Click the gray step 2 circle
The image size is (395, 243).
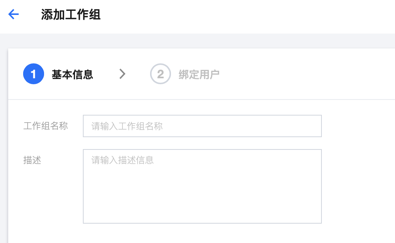(161, 74)
